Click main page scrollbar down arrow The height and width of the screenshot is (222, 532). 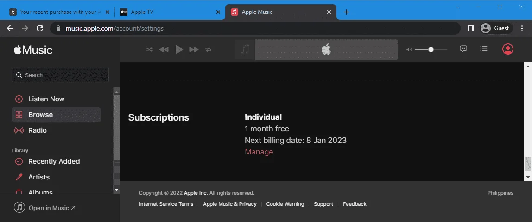pyautogui.click(x=527, y=177)
